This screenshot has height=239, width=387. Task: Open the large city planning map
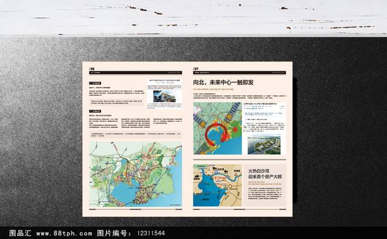coord(135,174)
